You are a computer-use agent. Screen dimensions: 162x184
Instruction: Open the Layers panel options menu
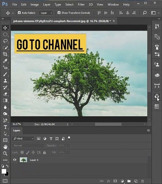(148, 130)
